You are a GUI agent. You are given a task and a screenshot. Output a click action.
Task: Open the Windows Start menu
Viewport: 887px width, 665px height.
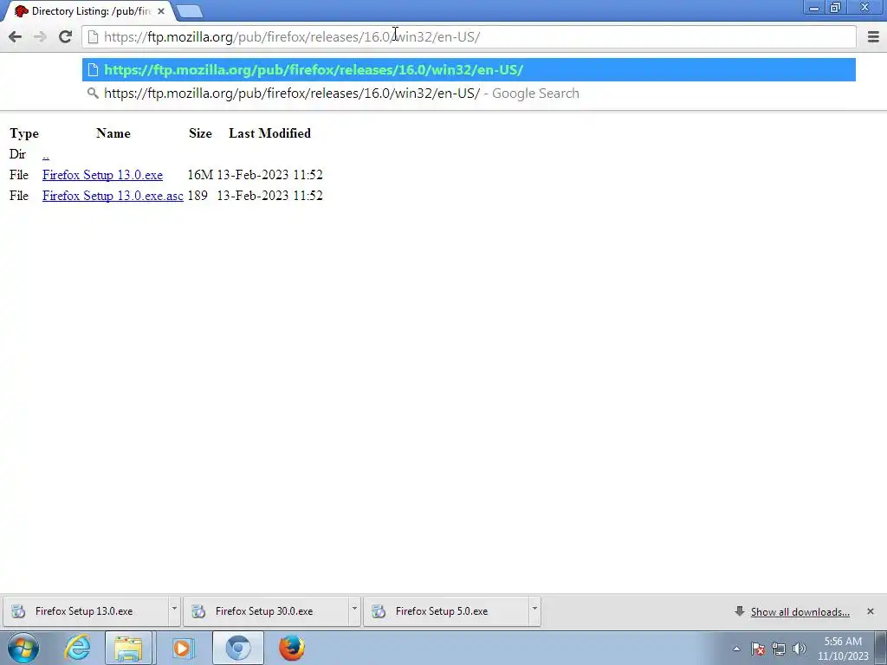[x=23, y=648]
